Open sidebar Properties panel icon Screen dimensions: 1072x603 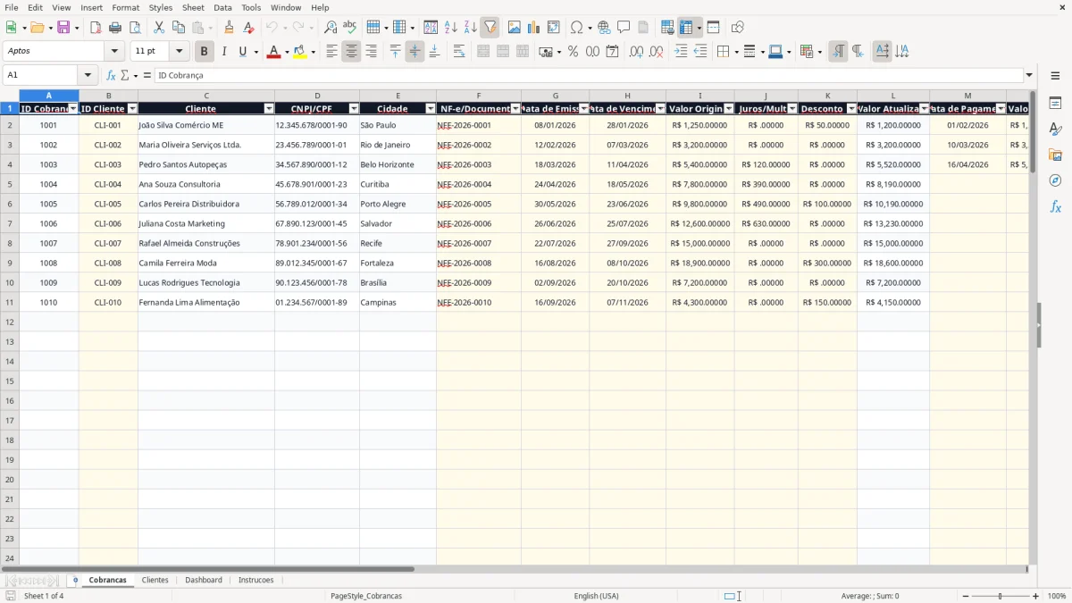pos(1055,104)
